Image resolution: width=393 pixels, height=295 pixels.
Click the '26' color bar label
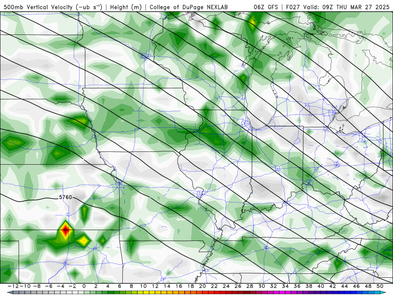pos(238,286)
